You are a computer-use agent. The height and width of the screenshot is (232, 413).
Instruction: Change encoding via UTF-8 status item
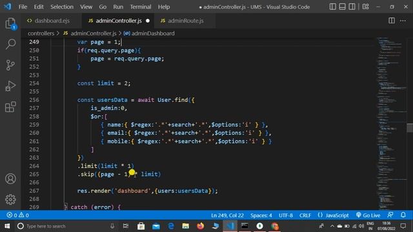pos(286,215)
